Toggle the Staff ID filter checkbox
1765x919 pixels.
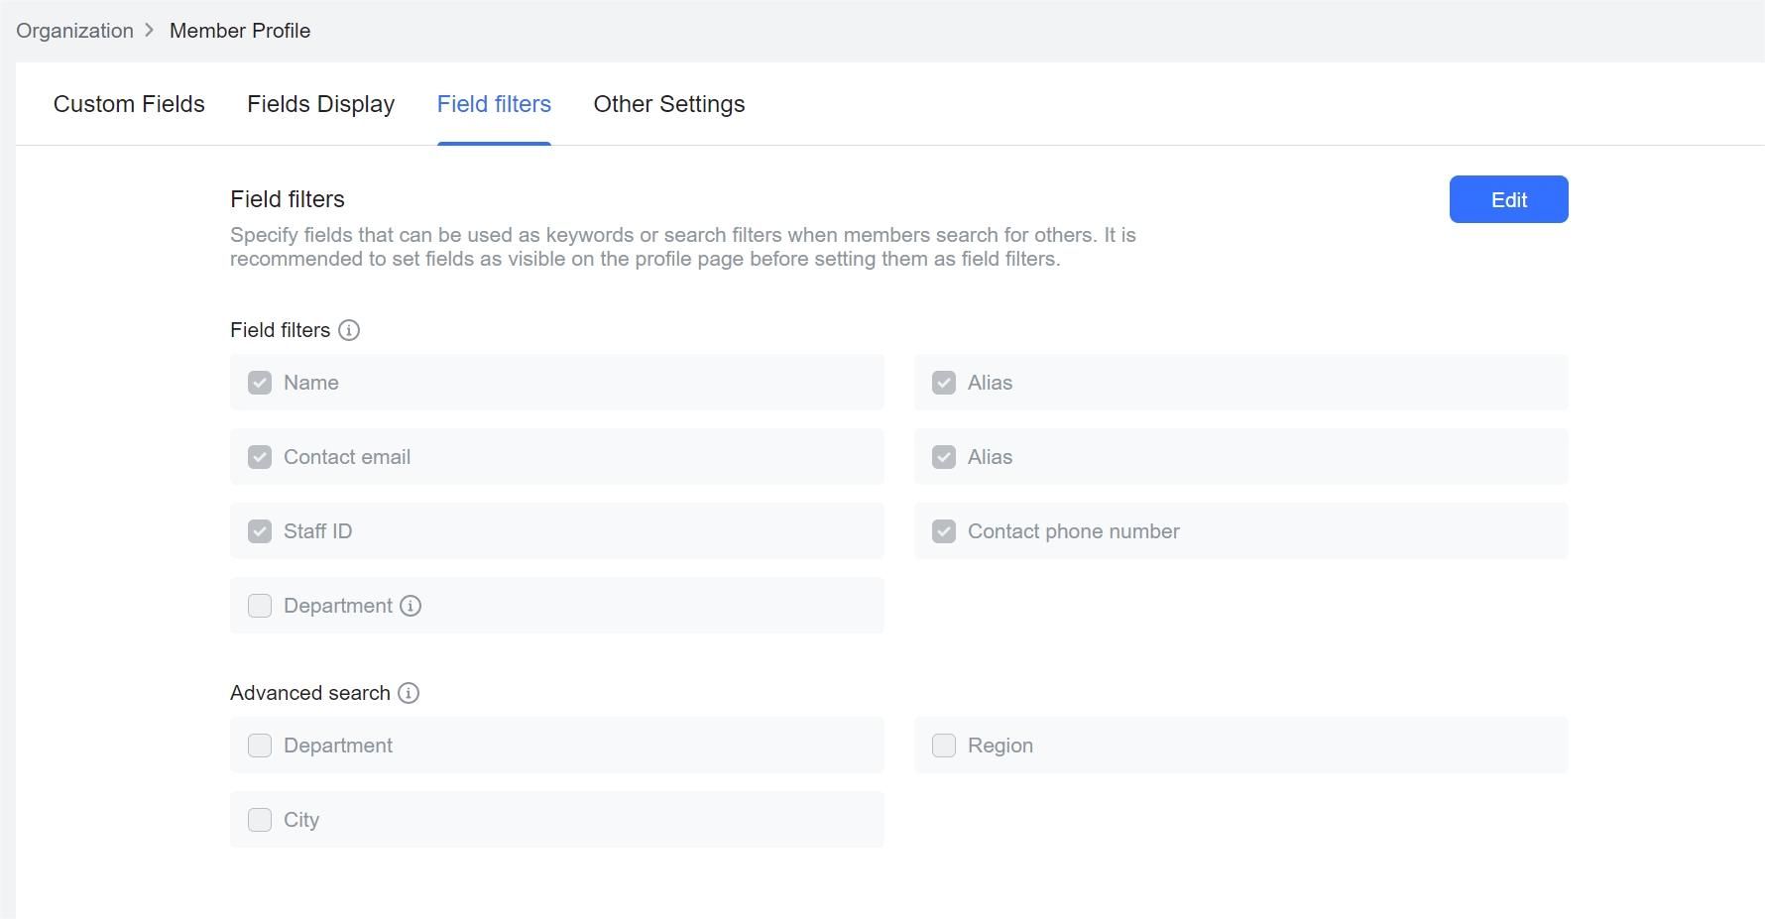(x=259, y=530)
